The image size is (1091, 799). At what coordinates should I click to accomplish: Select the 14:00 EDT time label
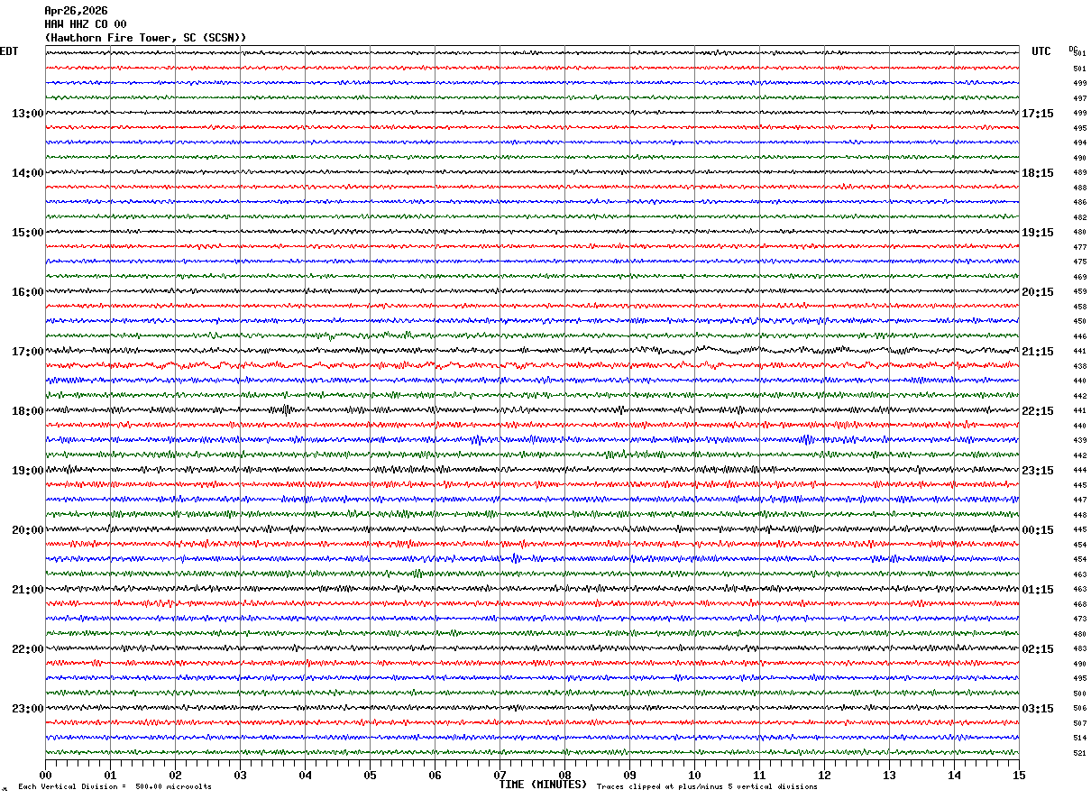point(28,173)
